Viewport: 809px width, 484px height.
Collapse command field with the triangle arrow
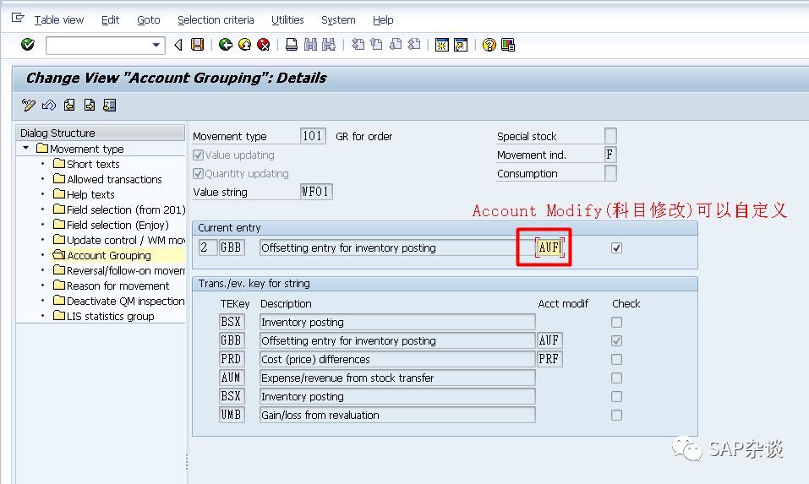click(178, 45)
